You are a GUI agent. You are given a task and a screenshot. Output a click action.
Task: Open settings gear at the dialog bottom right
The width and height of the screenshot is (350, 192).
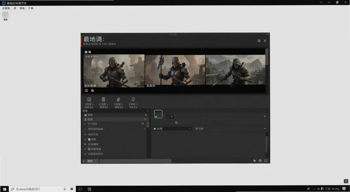pos(260,161)
